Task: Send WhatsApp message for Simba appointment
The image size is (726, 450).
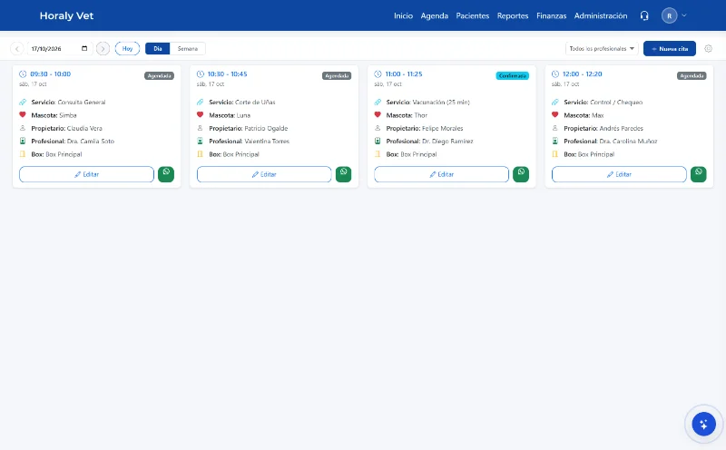Action: coord(166,174)
